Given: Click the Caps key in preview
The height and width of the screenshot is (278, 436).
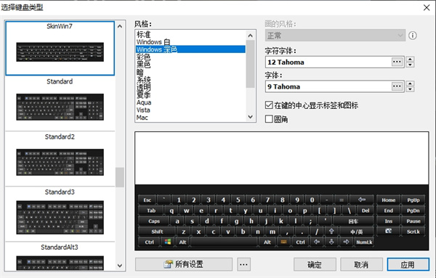Looking at the screenshot, I should coord(154,221).
